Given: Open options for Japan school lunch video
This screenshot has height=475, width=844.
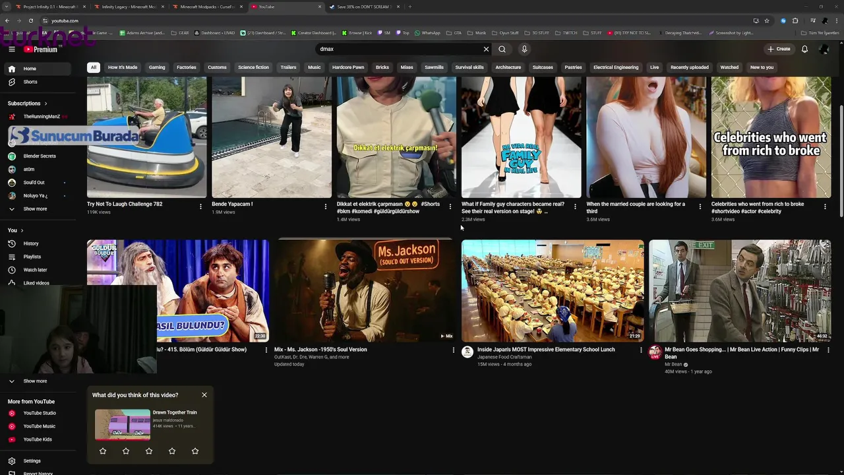Looking at the screenshot, I should click(x=641, y=350).
